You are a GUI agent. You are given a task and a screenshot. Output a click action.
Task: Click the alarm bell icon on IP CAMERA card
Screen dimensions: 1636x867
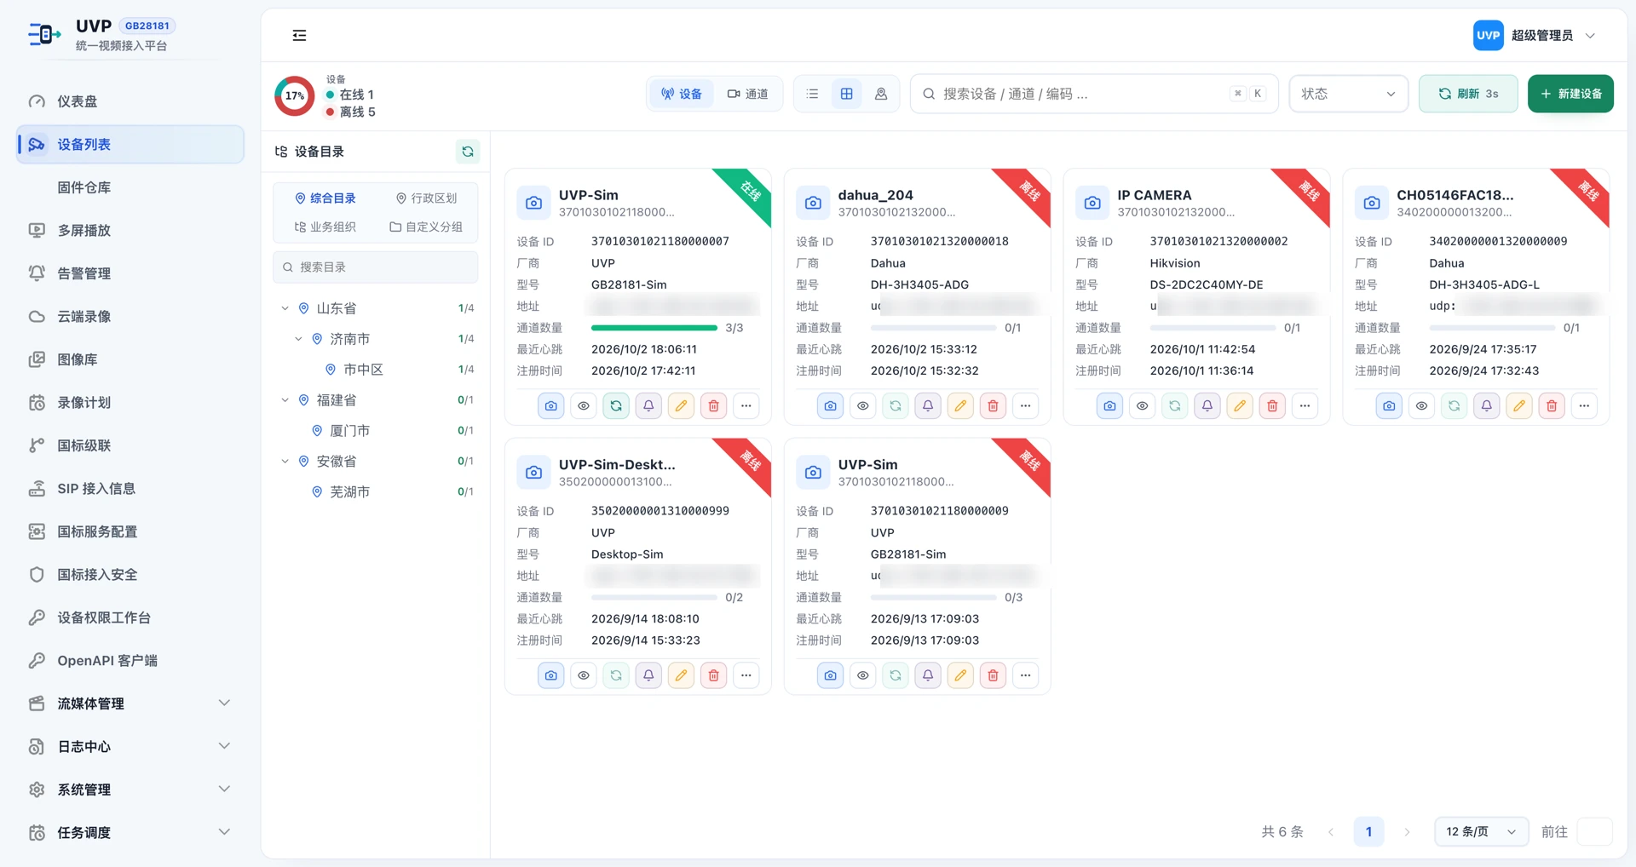coord(1207,406)
